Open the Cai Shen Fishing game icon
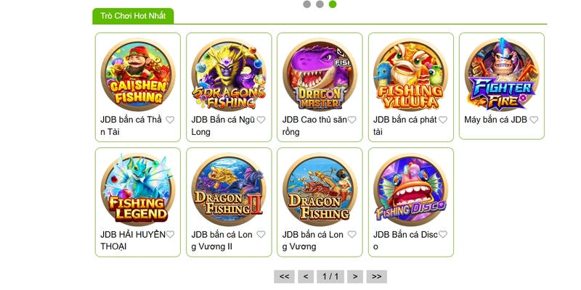Screen dimensions: 581x290 coord(138,75)
